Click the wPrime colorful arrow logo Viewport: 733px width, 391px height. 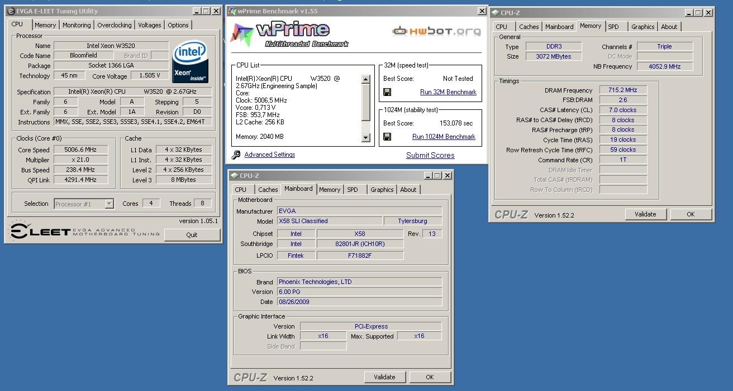point(242,35)
